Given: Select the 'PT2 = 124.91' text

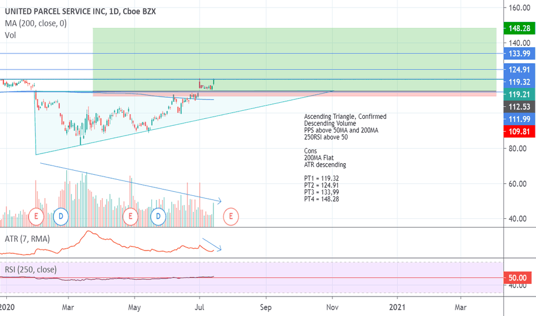Looking at the screenshot, I should pos(321,185).
